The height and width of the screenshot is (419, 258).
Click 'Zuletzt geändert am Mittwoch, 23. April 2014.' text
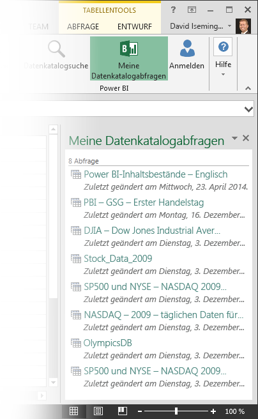pos(166,187)
